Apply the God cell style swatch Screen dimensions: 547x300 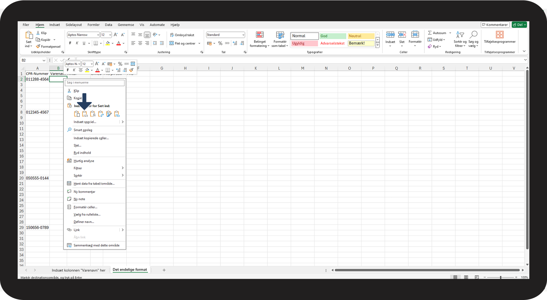(333, 36)
